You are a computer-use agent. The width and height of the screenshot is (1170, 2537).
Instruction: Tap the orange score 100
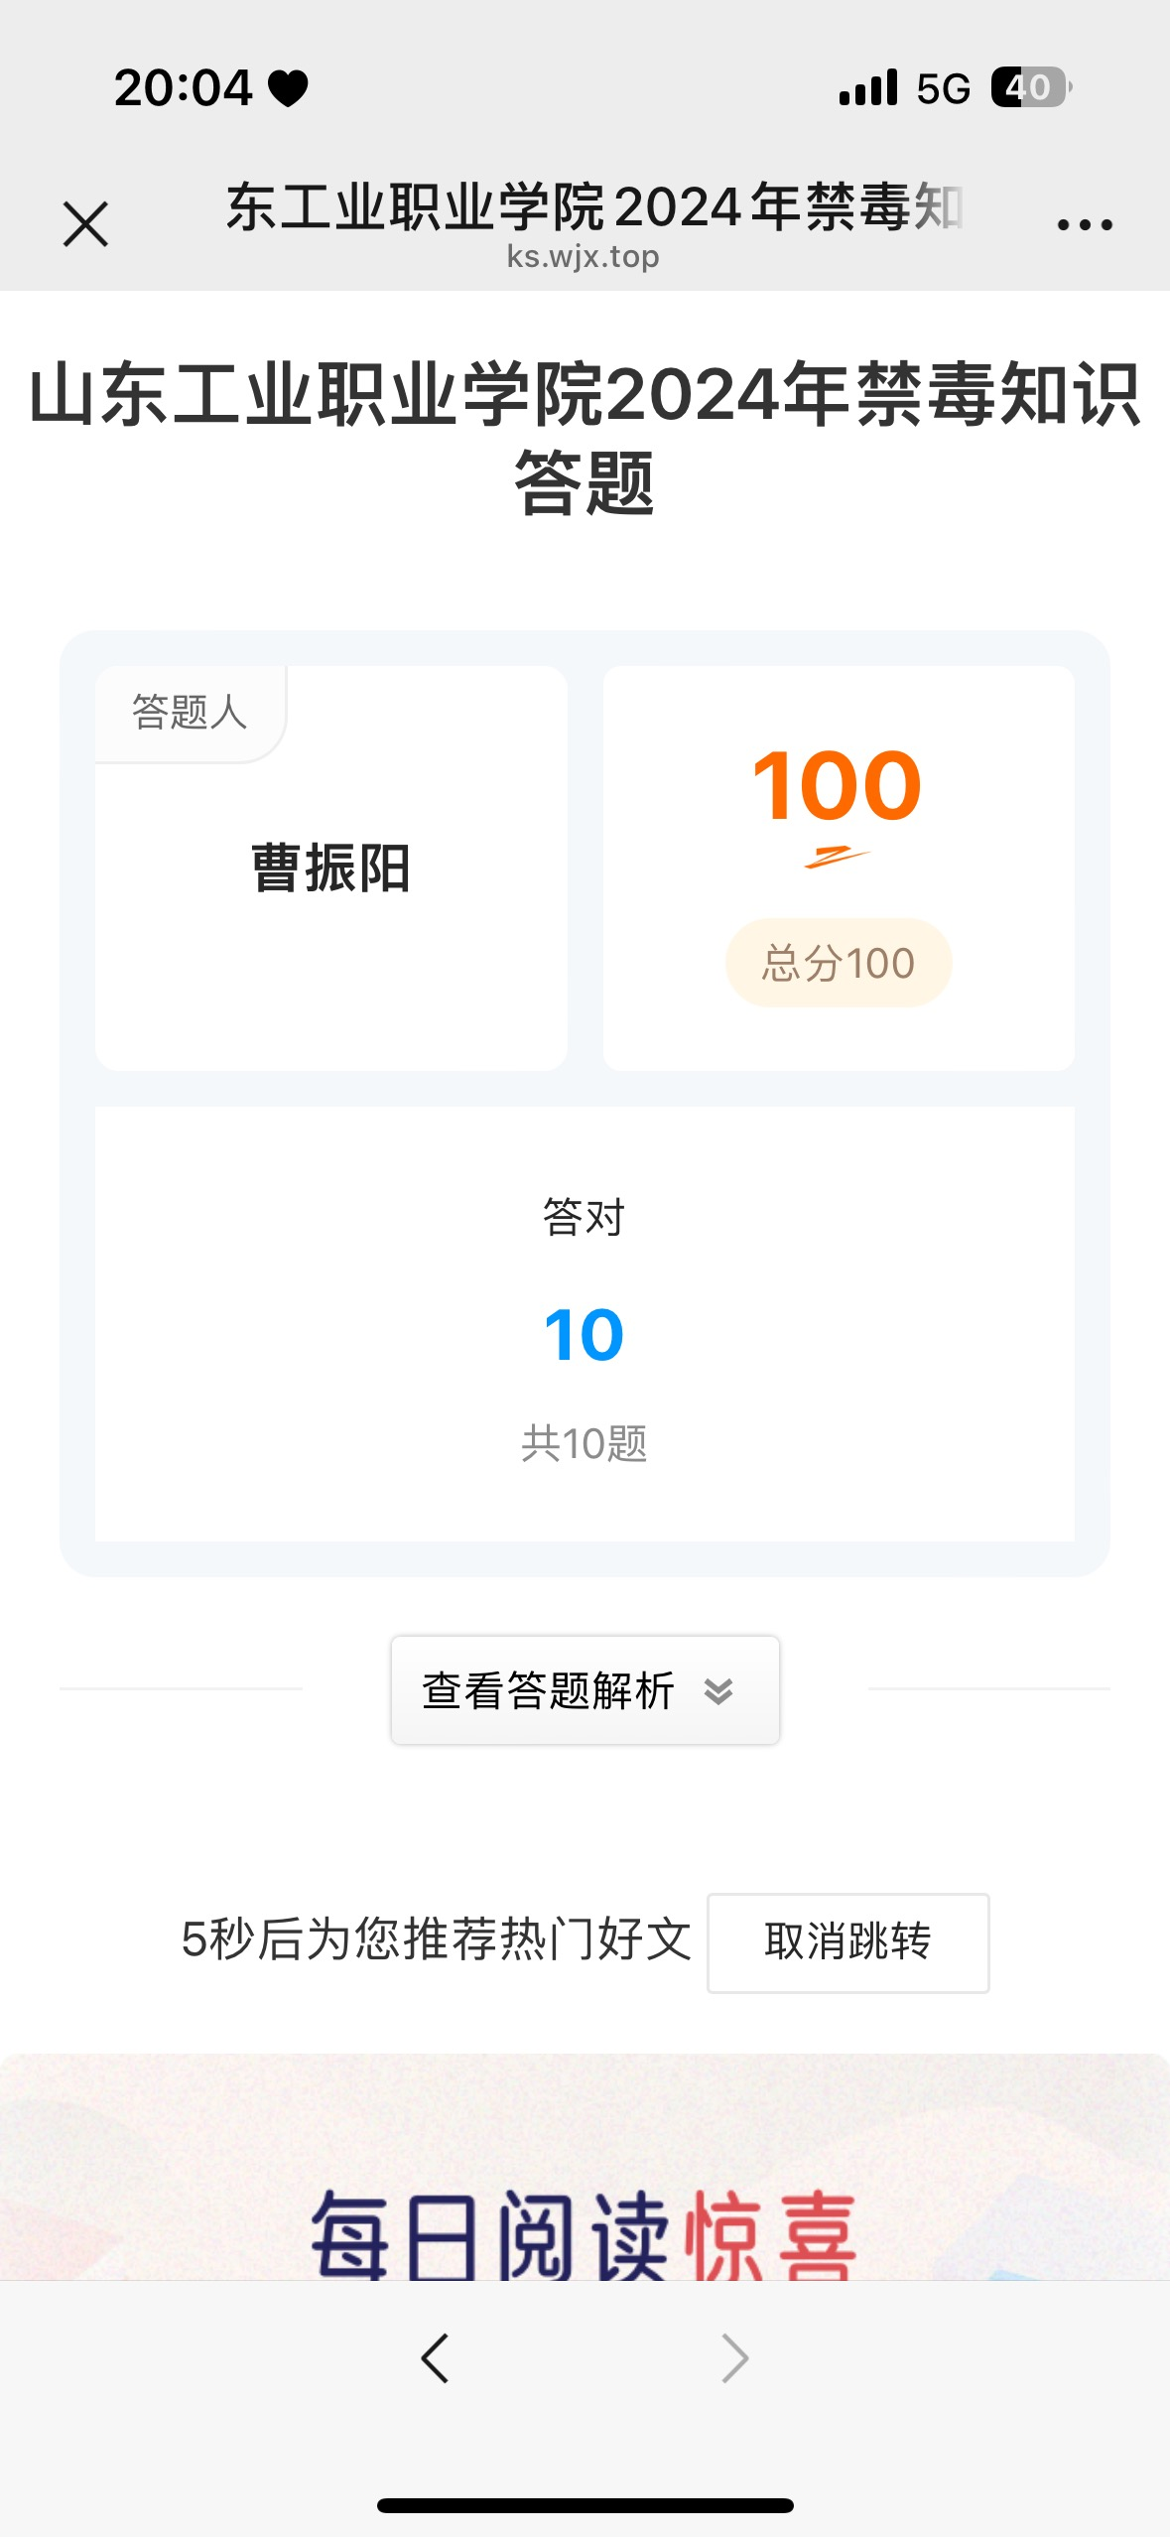837,786
